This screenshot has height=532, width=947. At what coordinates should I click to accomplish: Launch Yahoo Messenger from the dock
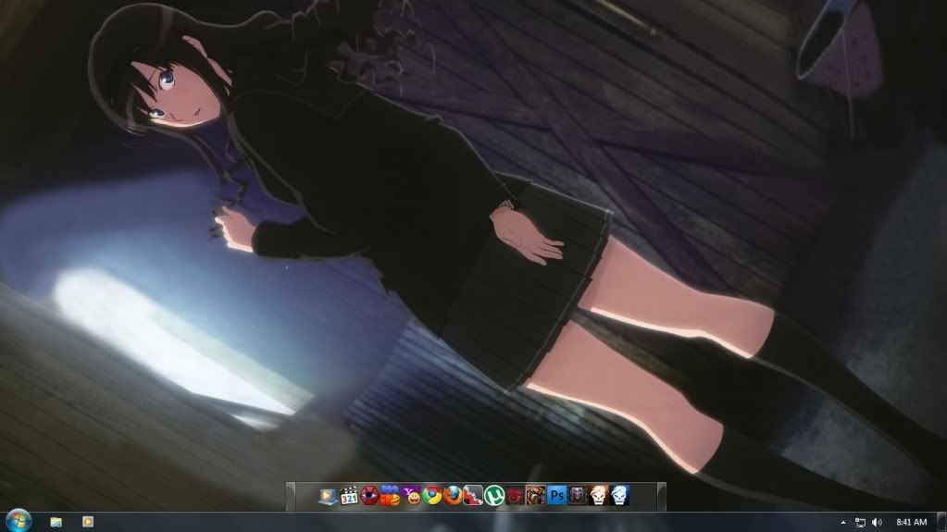(412, 496)
